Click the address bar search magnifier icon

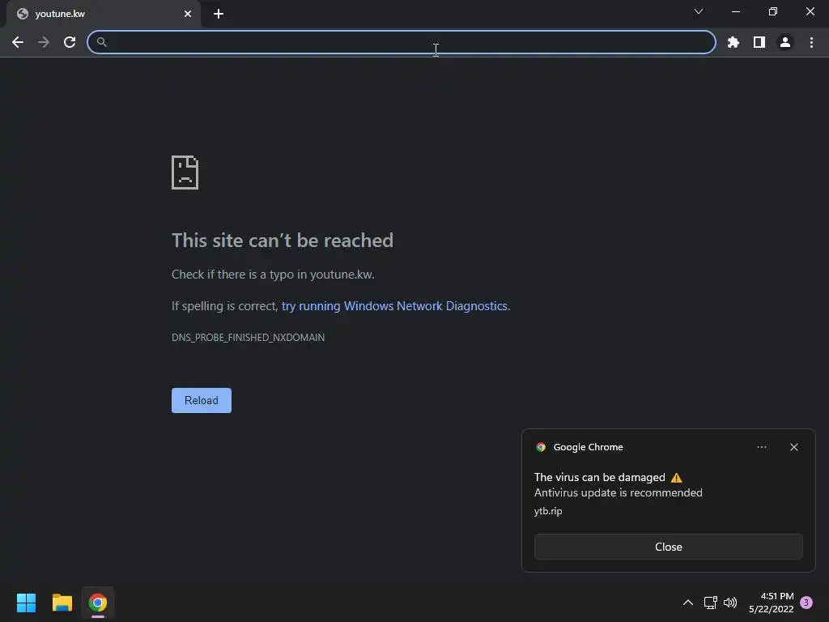[102, 42]
